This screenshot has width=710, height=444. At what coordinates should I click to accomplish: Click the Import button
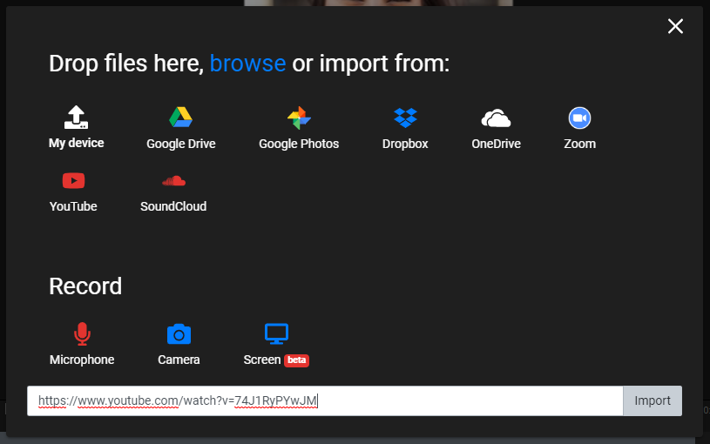(x=652, y=400)
